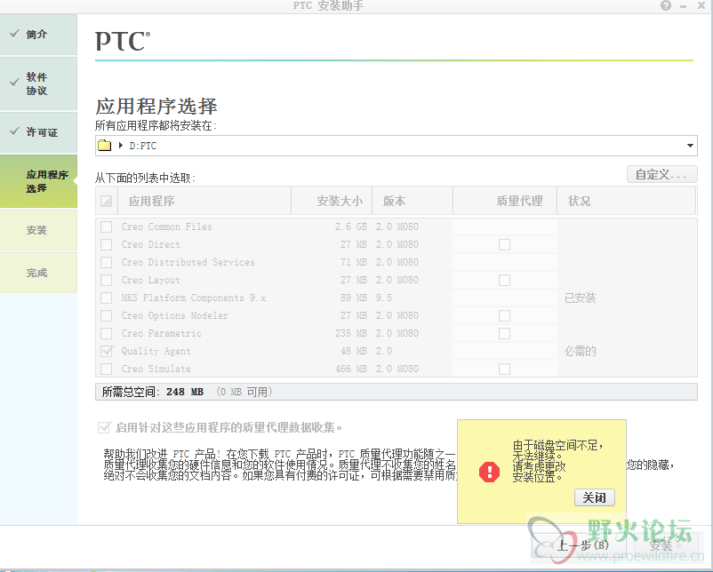The height and width of the screenshot is (572, 713).
Task: Check the Creo Parametric application checkbox
Action: 107,333
